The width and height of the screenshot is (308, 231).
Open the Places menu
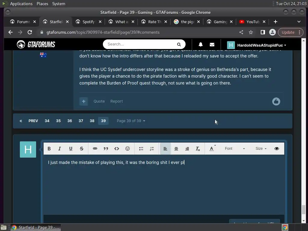coord(42,4)
